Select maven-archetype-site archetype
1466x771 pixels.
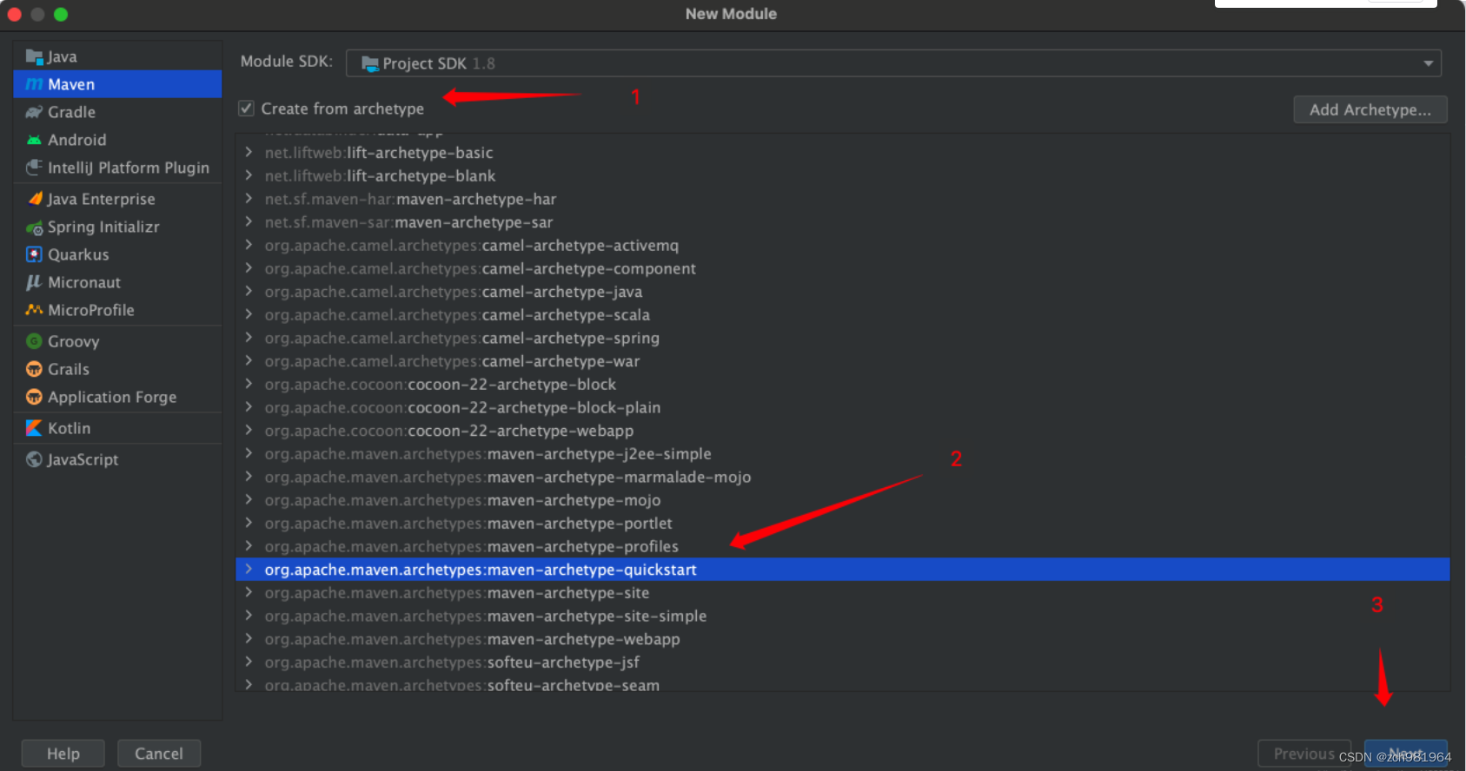coord(842,593)
